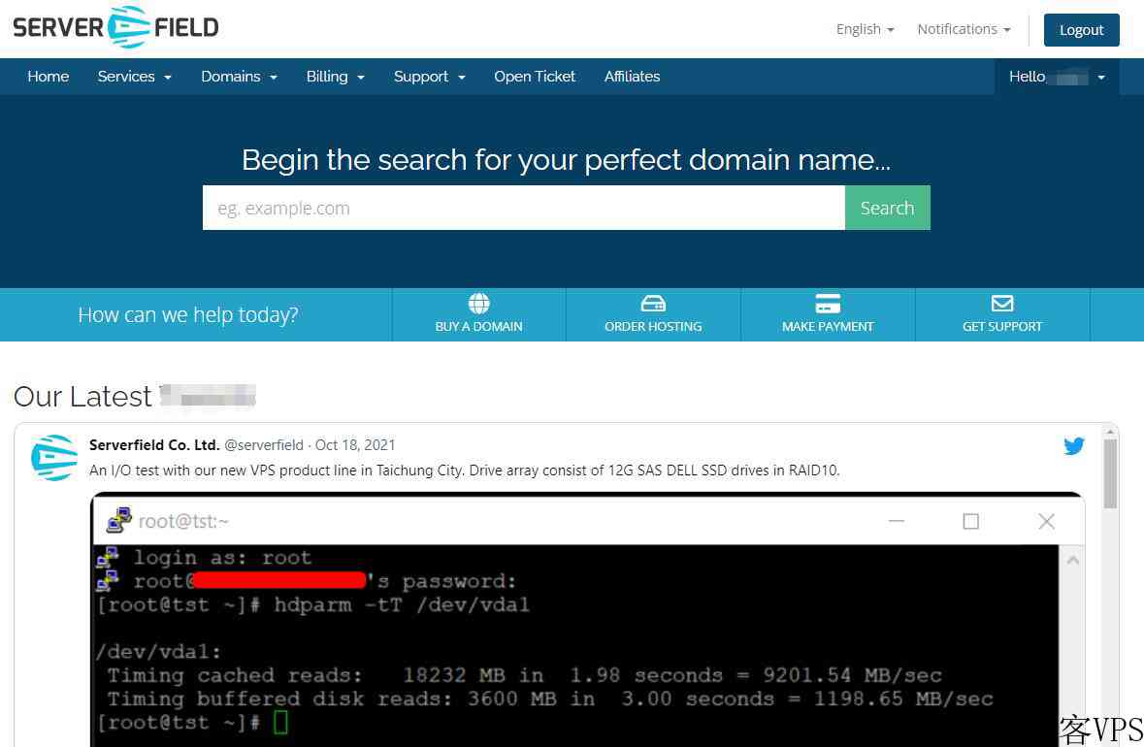Screen dimensions: 1144x747
Task: Expand the Billing menu
Action: 336,76
